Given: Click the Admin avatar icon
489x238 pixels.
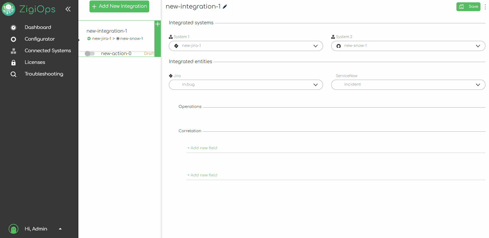Looking at the screenshot, I should click(13, 229).
